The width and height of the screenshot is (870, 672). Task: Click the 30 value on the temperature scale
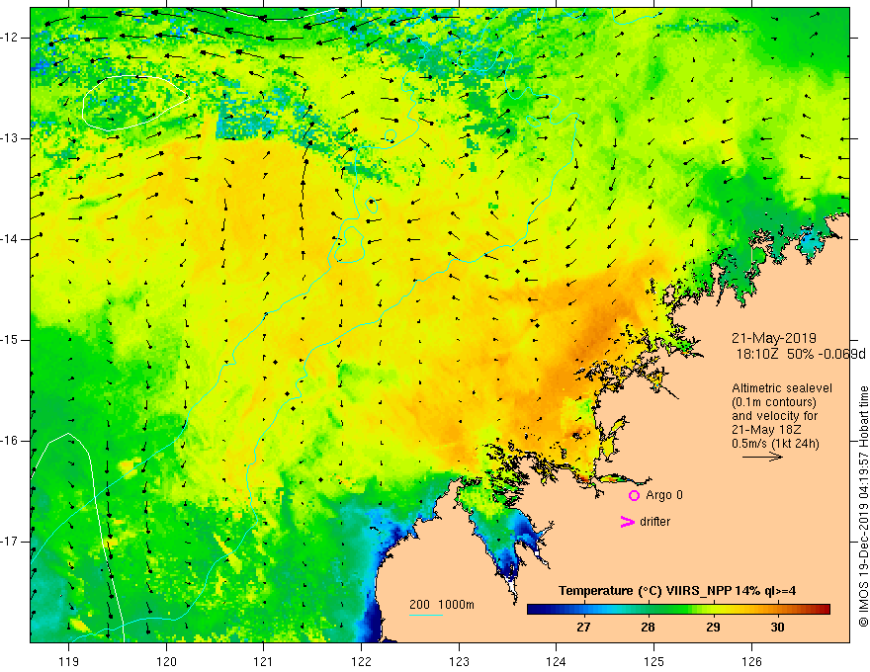(x=777, y=628)
